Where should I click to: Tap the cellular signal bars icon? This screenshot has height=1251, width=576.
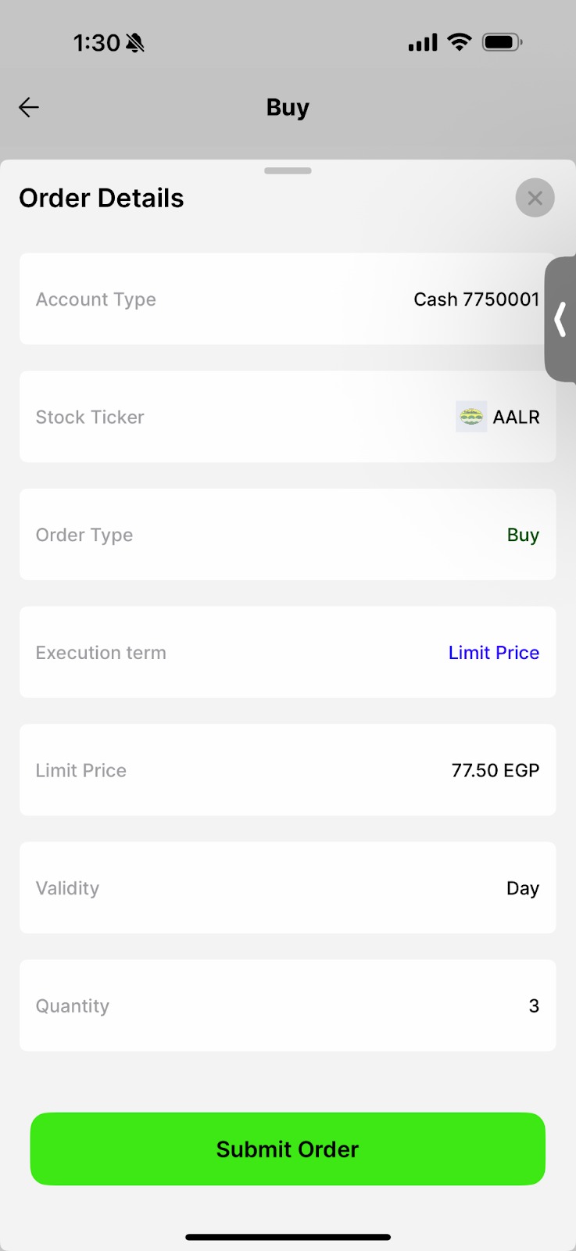click(x=423, y=42)
